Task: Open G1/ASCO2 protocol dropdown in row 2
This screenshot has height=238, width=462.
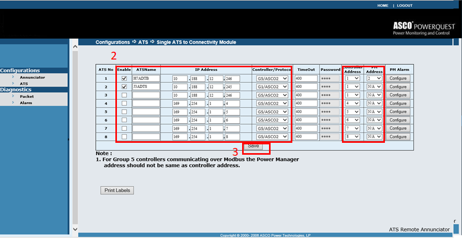Action: click(x=272, y=87)
